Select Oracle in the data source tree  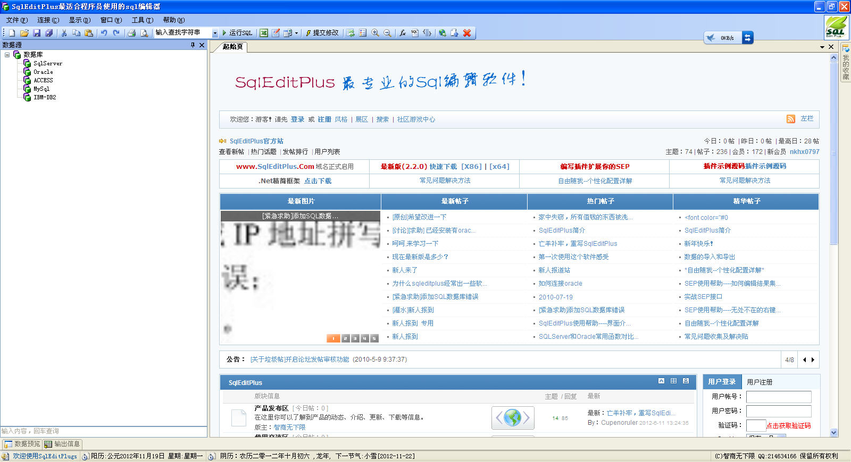pyautogui.click(x=43, y=72)
